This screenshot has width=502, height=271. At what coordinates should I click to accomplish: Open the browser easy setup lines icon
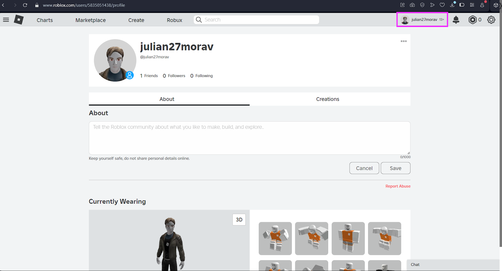[472, 5]
